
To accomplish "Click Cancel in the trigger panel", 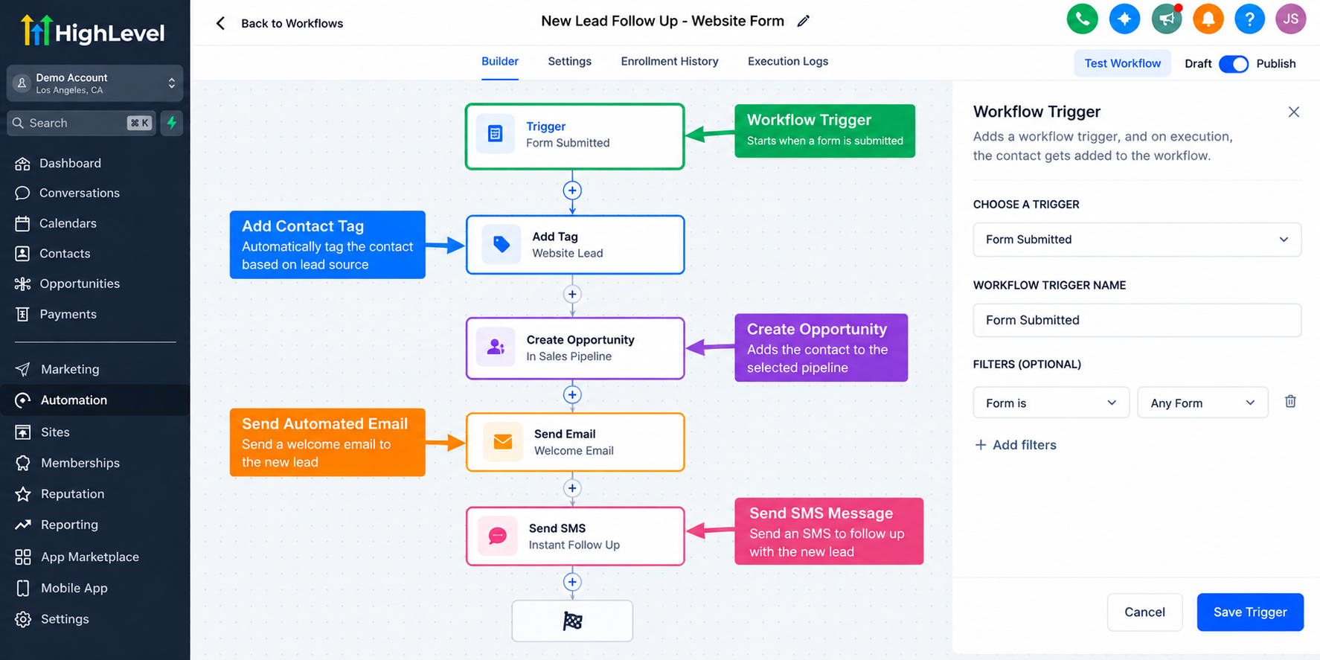I will [1144, 612].
